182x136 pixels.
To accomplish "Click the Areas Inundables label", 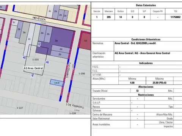I will tap(101, 124).
